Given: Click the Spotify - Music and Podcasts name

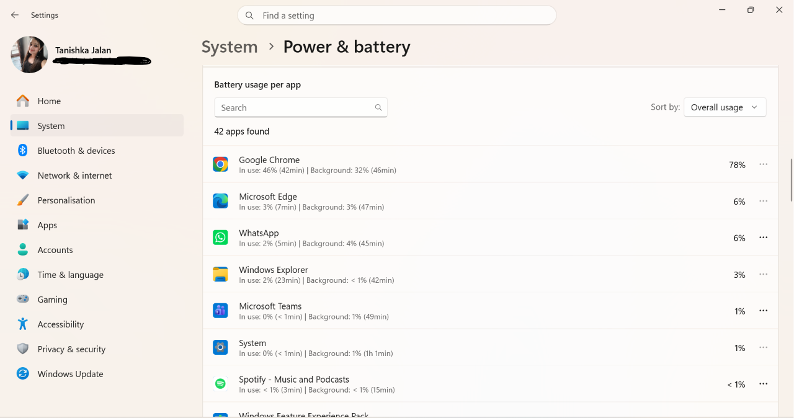Looking at the screenshot, I should [x=294, y=380].
